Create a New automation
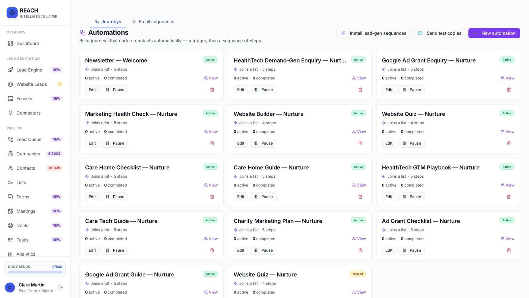 [494, 33]
